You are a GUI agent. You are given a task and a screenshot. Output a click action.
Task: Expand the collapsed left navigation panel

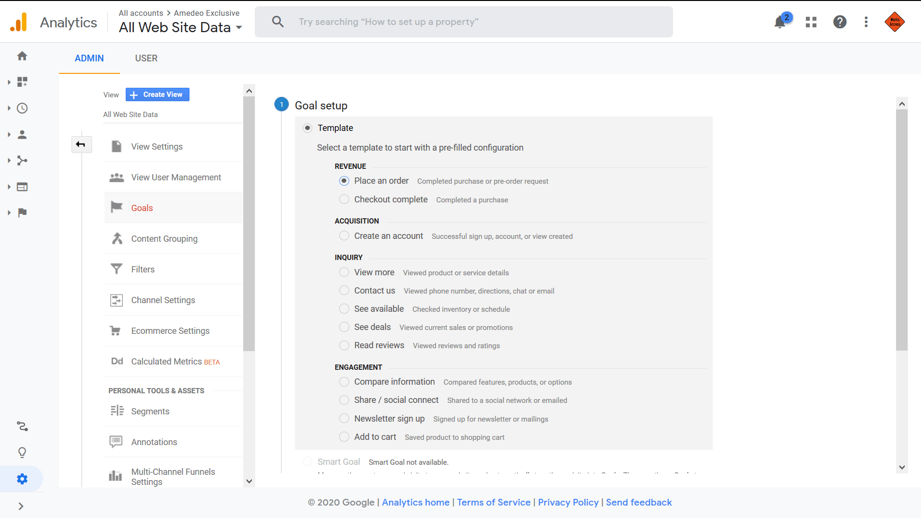(21, 506)
